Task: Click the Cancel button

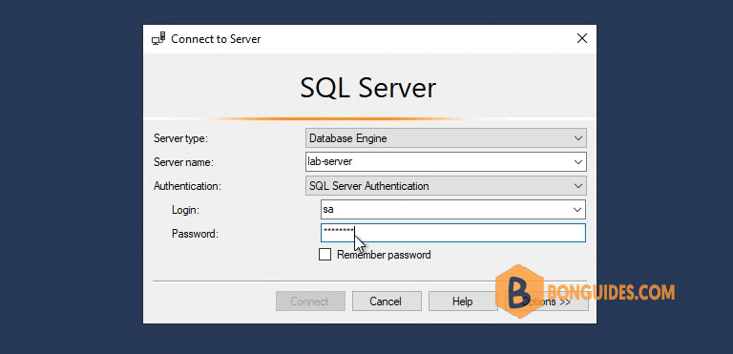Action: point(387,302)
